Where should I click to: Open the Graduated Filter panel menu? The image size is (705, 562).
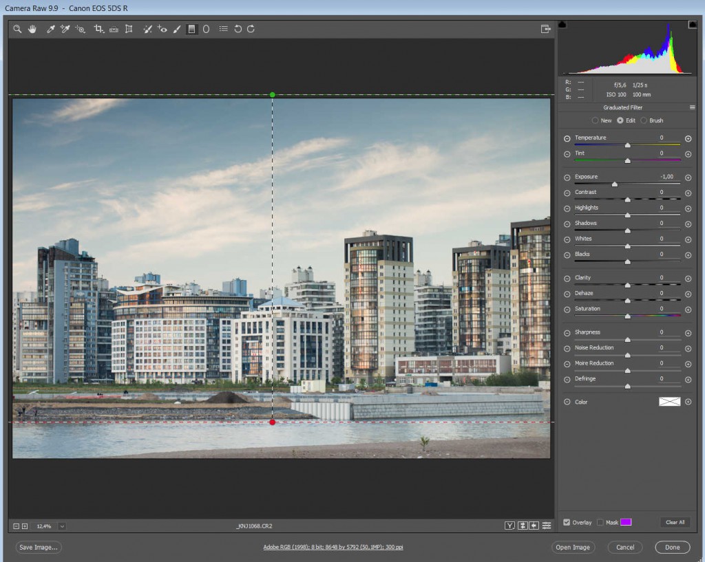(692, 107)
